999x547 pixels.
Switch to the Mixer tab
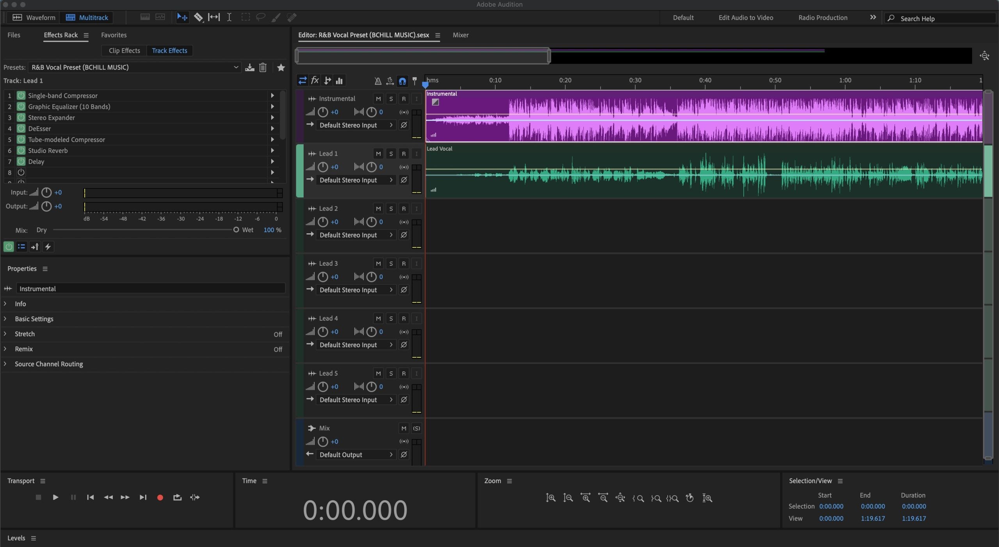(460, 35)
